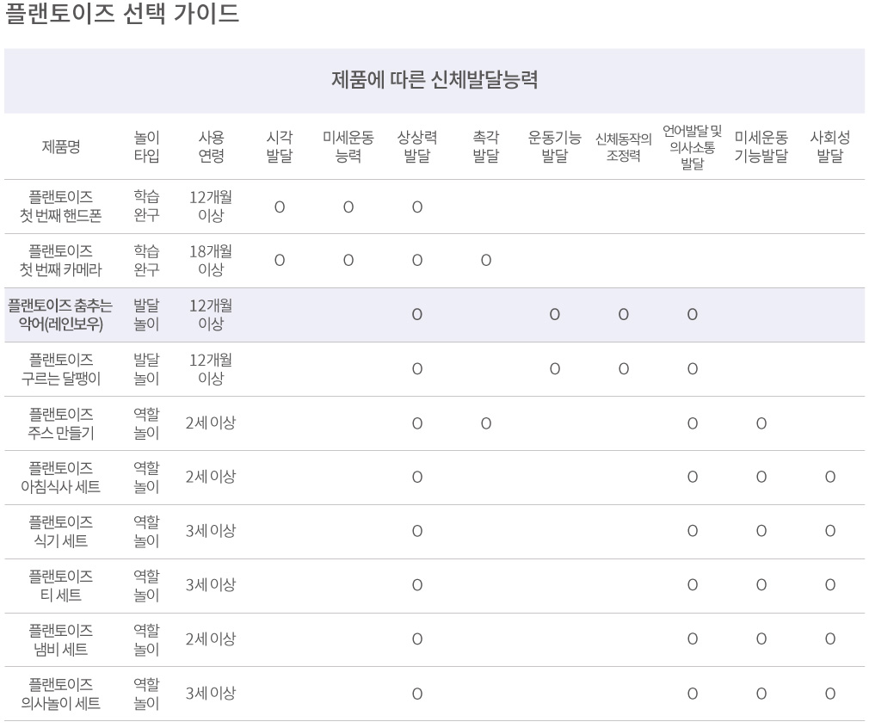The height and width of the screenshot is (728, 869).
Task: Click '발달 놀이' in the 춤추는 악어 row
Action: click(x=147, y=314)
